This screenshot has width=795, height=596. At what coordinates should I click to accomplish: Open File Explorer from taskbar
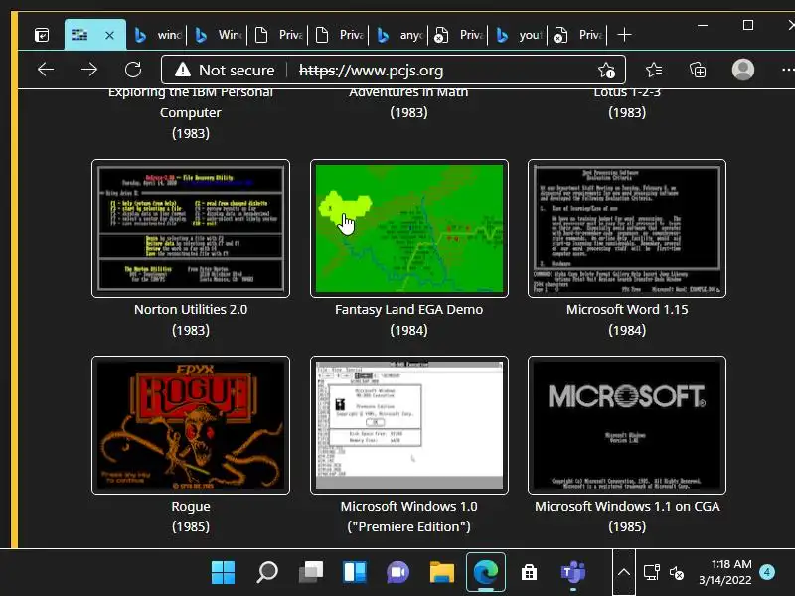click(442, 573)
